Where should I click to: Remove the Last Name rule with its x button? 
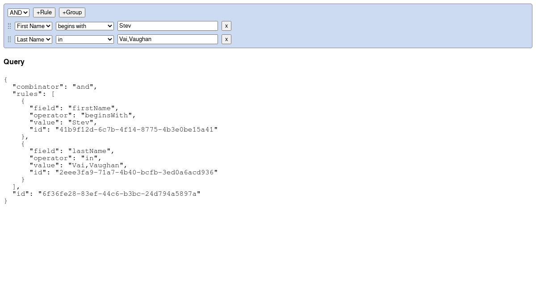point(226,39)
